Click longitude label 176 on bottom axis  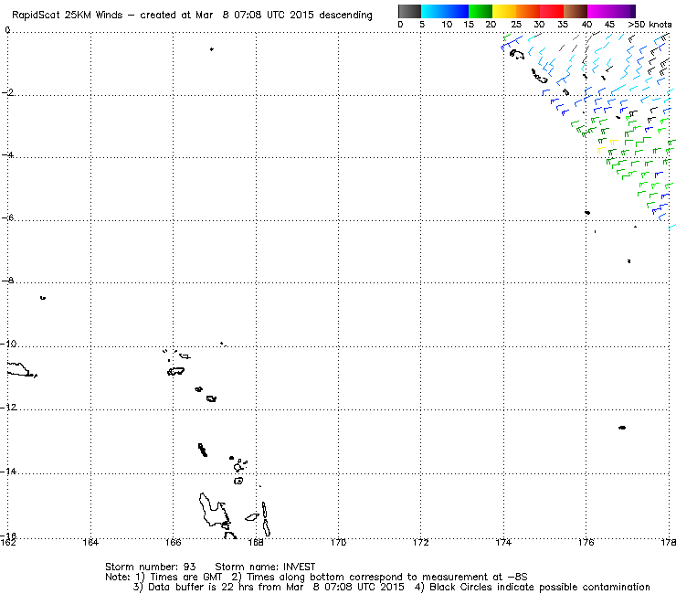(x=586, y=542)
